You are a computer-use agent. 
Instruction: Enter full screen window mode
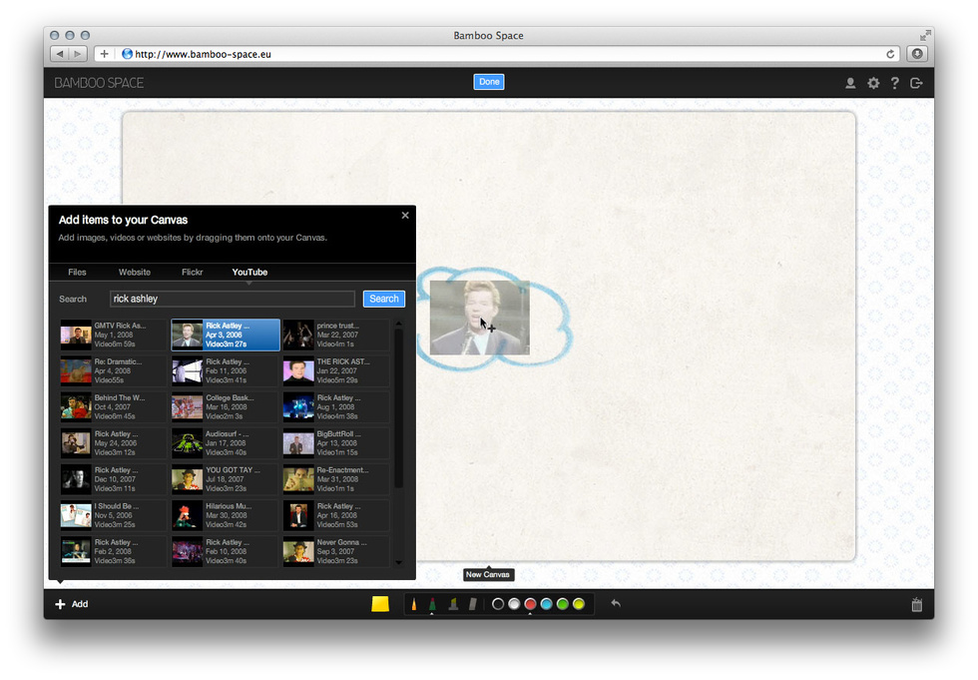pos(925,36)
